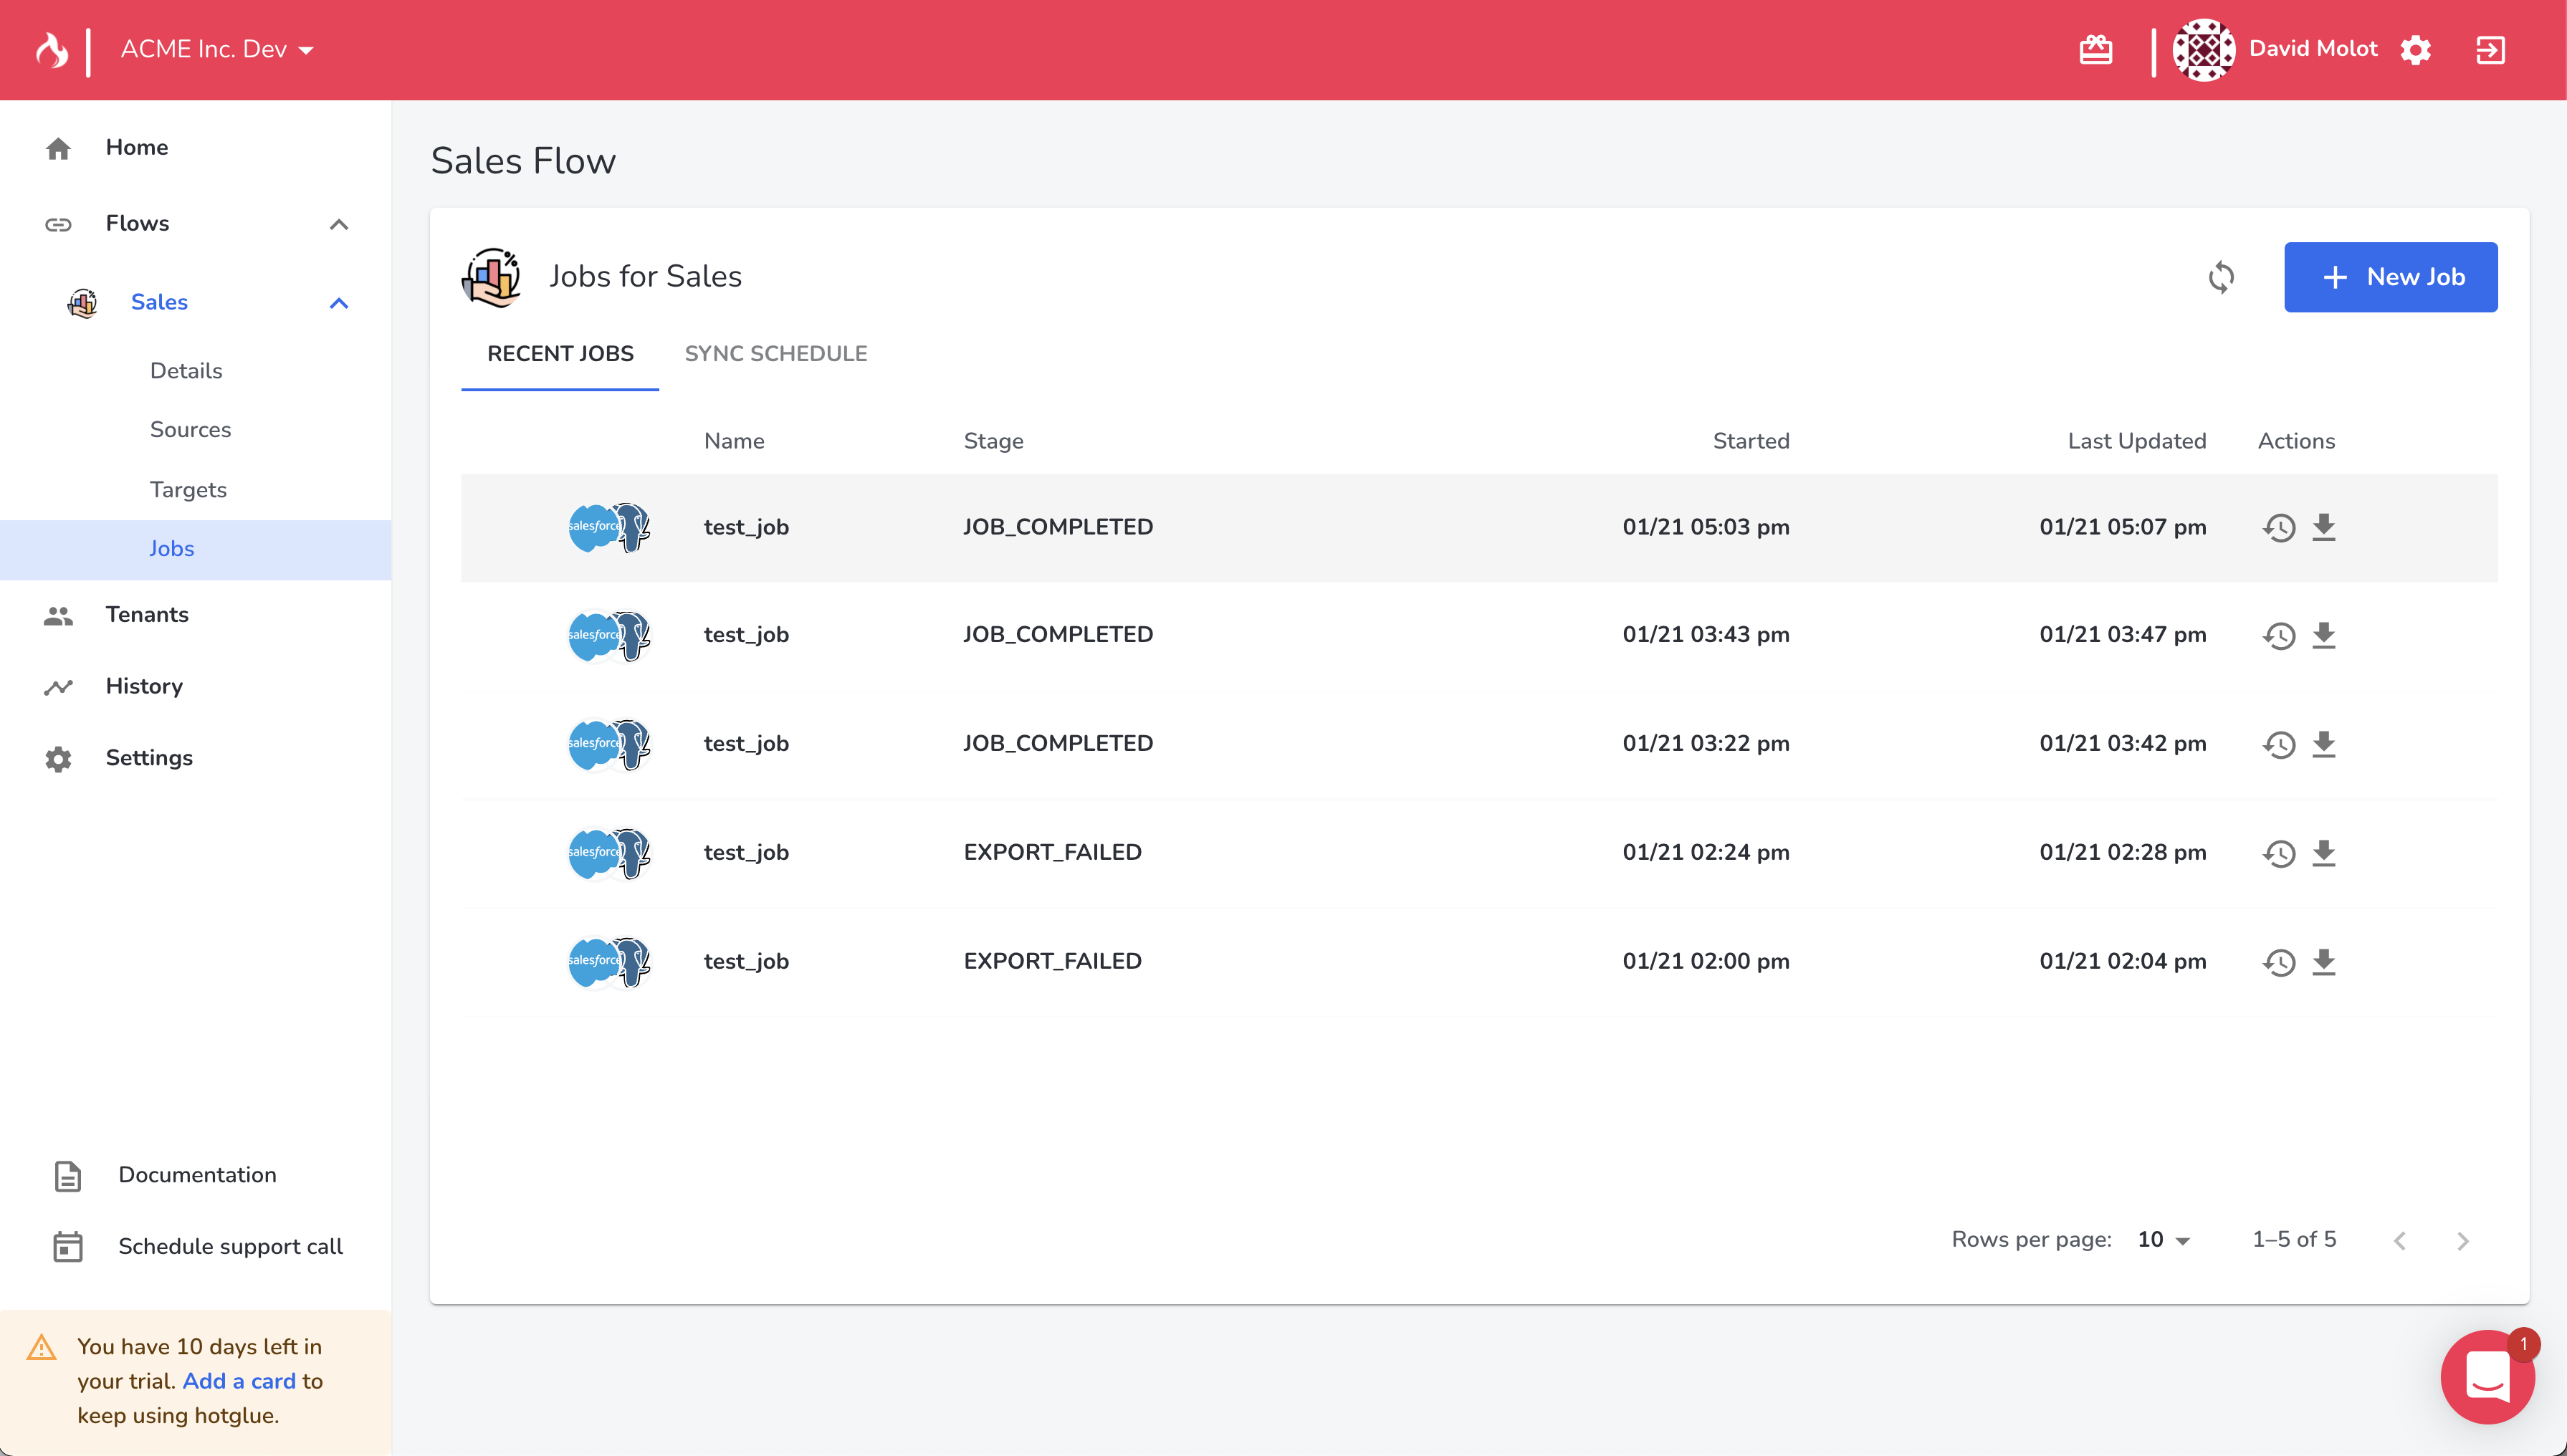Open the gift card icon in header
The image size is (2567, 1456).
pos(2095,49)
